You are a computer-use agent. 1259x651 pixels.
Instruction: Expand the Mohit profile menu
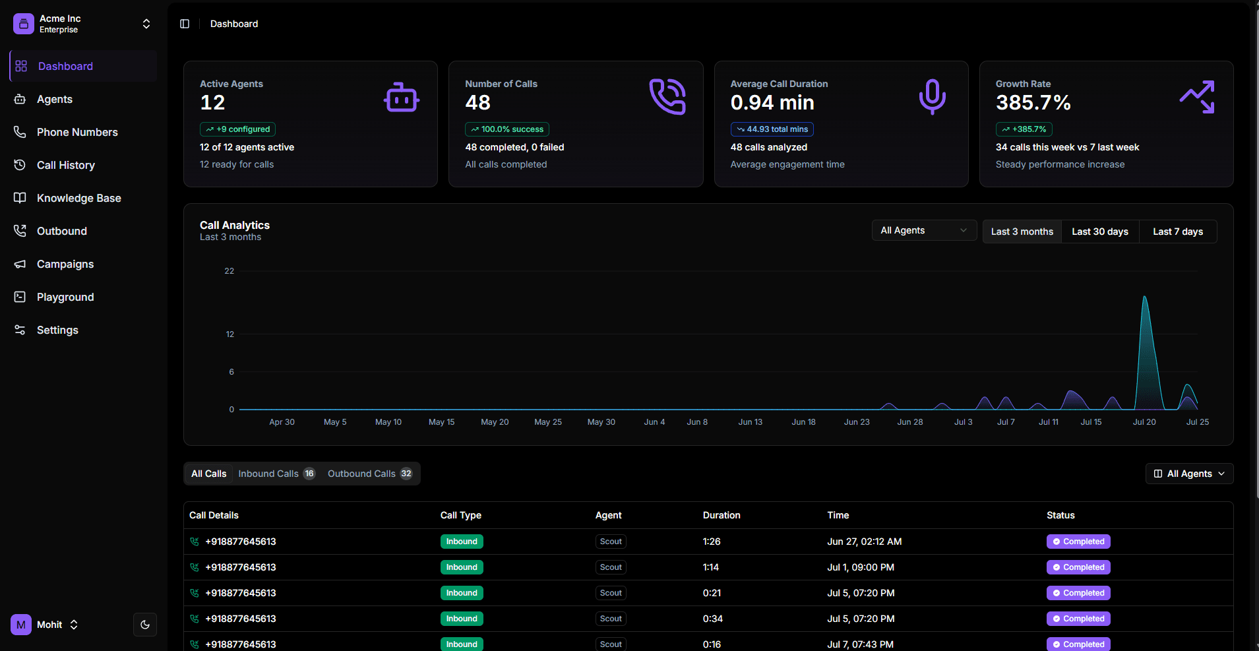73,624
